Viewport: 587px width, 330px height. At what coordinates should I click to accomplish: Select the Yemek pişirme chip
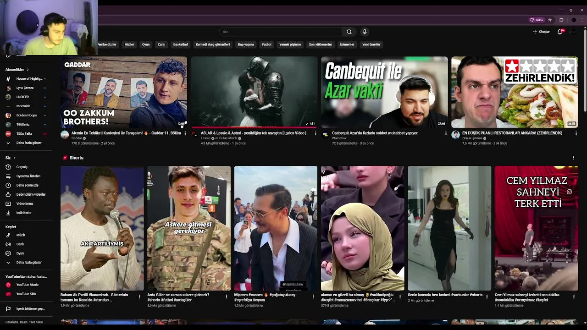pyautogui.click(x=290, y=44)
